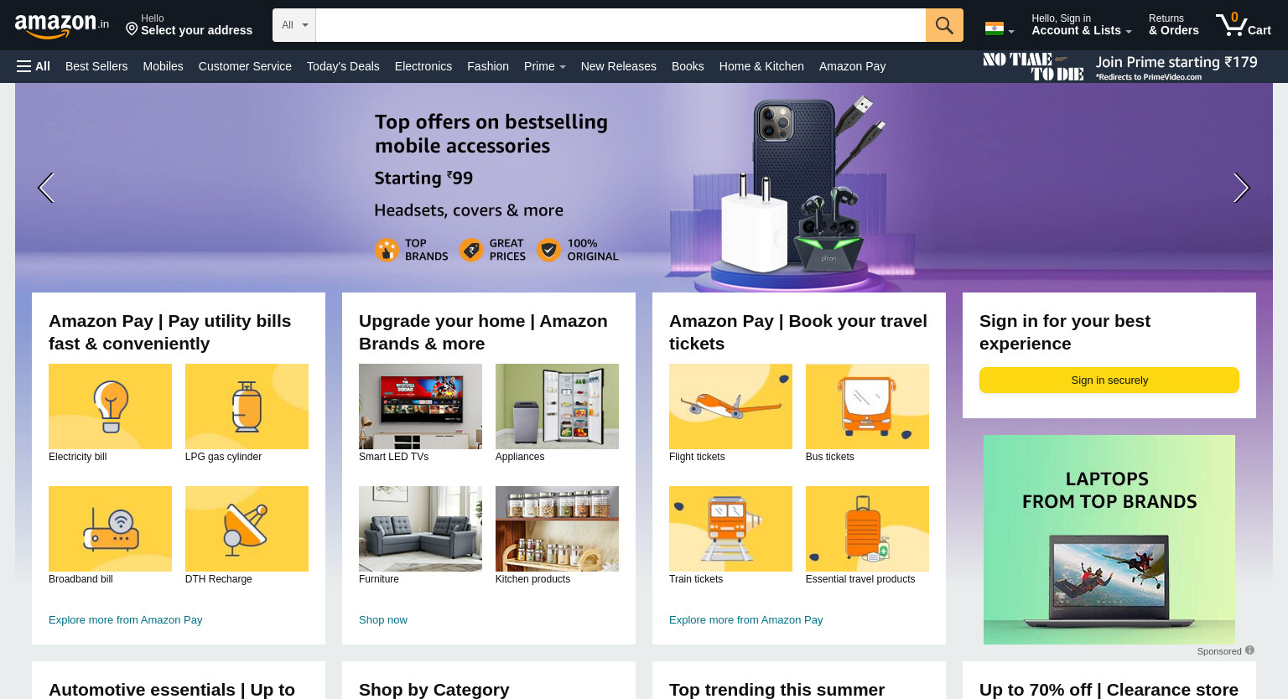
Task: Advance to the next banner slide arrow
Action: click(1241, 188)
